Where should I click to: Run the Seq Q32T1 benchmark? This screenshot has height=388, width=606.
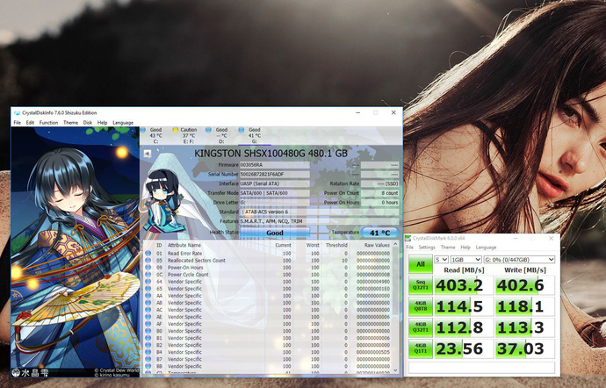click(x=421, y=285)
